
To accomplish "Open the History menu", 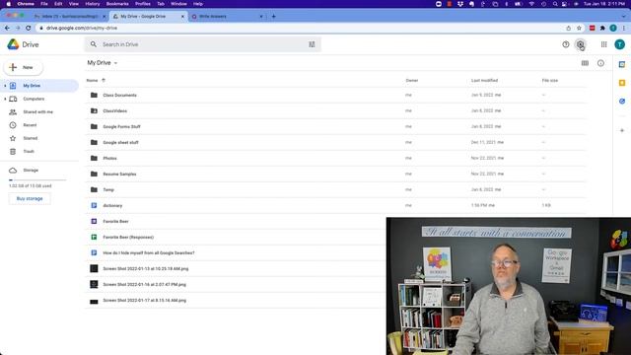I will (92, 4).
